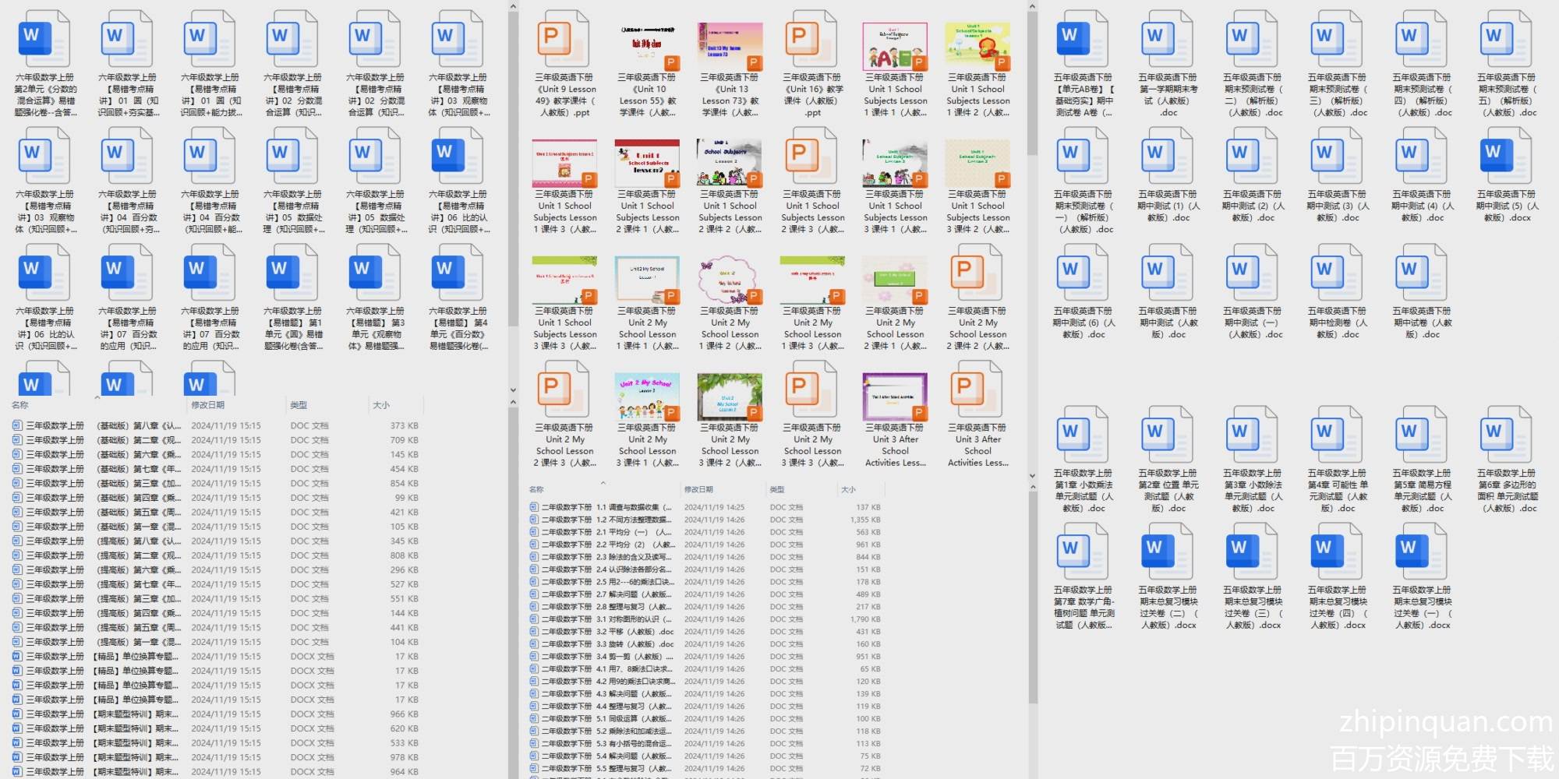Select row 二年级数学下册 3.2 平移
1559x779 pixels.
(x=705, y=632)
